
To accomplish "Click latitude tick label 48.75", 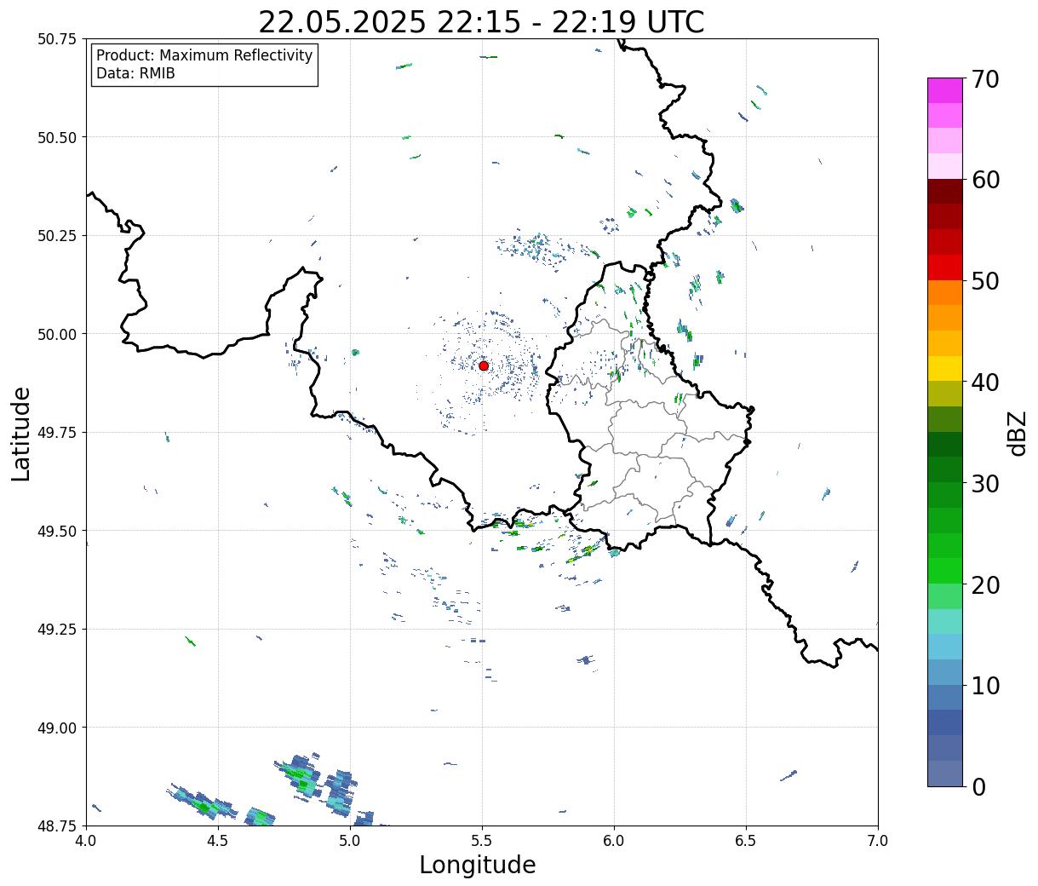I will (x=56, y=826).
